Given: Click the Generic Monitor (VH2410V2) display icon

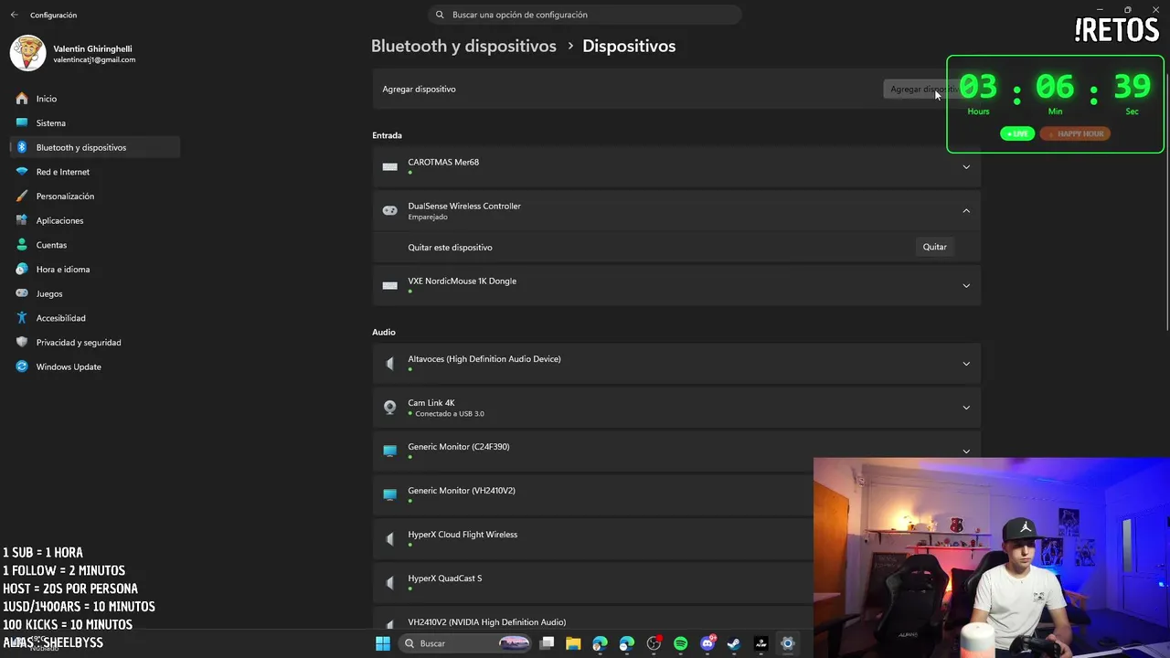Looking at the screenshot, I should click(x=390, y=494).
